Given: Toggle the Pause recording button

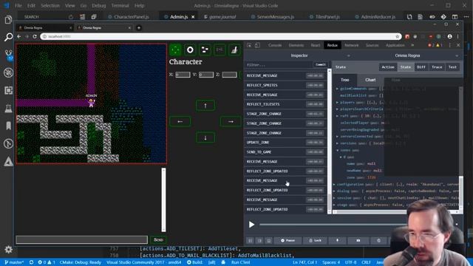Looking at the screenshot, I should (x=287, y=240).
